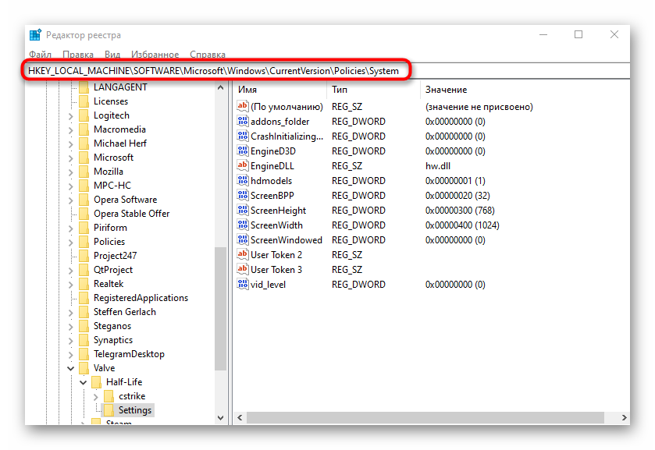Viewport: 655px width, 450px height.
Task: Select the vid_level DWORD icon
Action: tap(243, 285)
